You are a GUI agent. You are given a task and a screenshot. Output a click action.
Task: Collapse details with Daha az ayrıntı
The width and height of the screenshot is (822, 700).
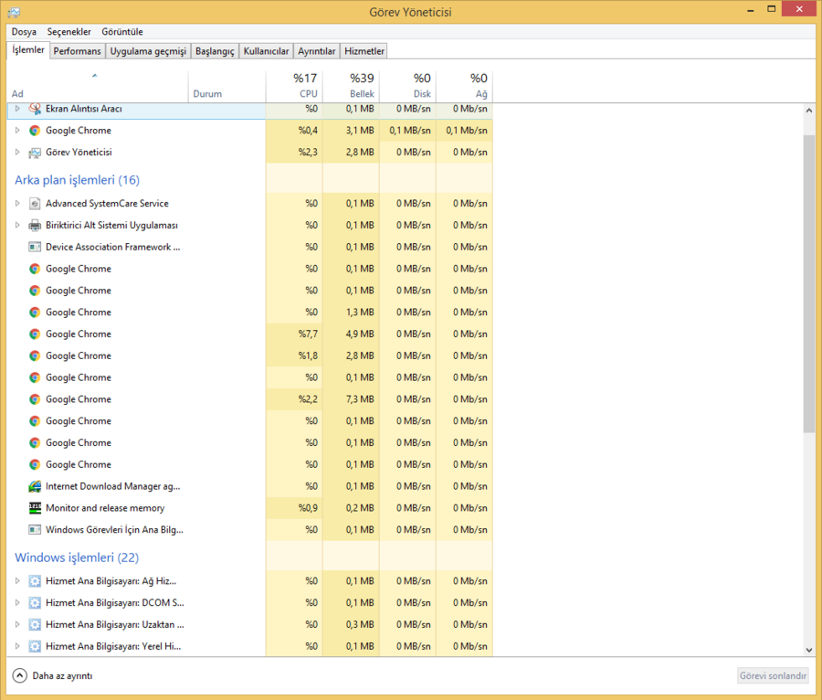(x=53, y=676)
